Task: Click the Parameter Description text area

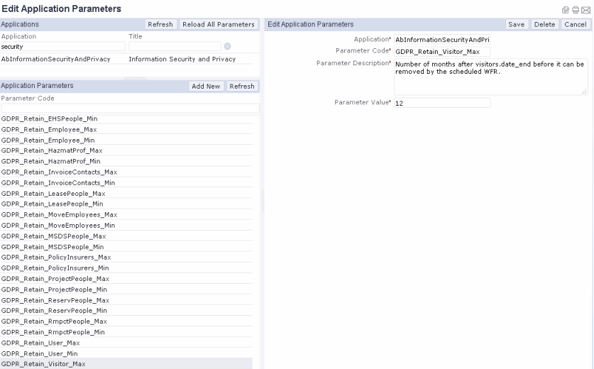Action: click(x=490, y=77)
